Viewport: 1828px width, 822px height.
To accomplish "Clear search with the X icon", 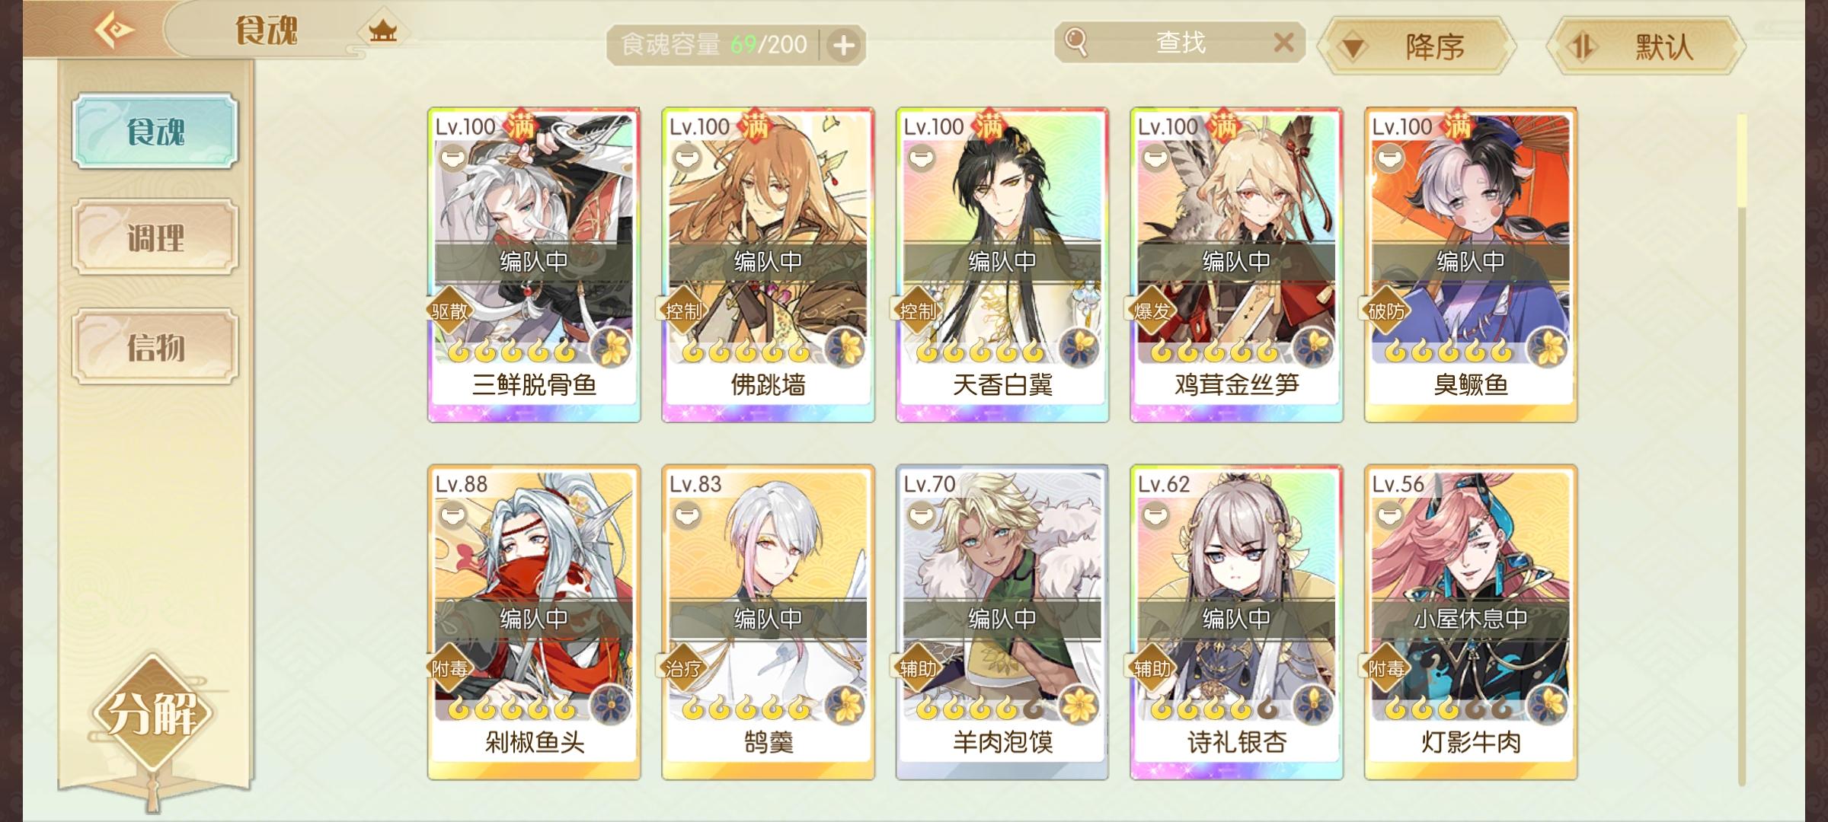I will [x=1283, y=43].
